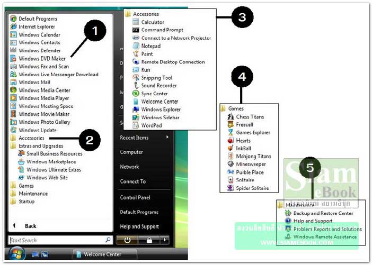Open Notepad
The width and height of the screenshot is (372, 265).
[x=147, y=46]
